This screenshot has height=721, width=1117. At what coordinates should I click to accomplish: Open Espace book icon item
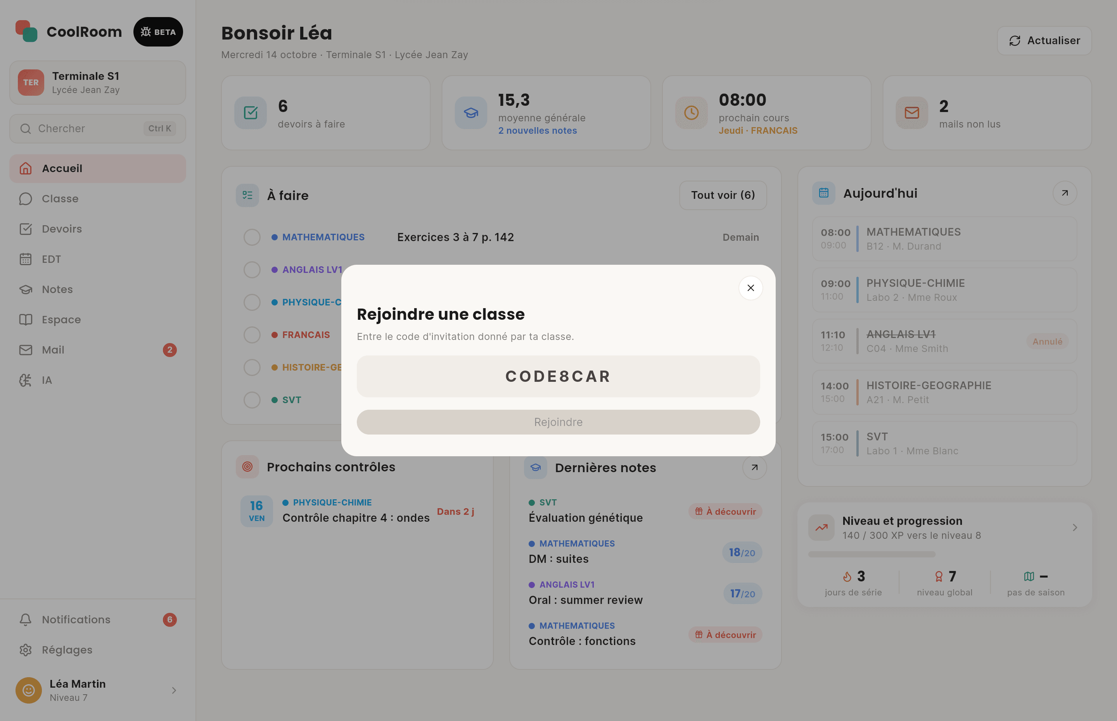coord(97,320)
